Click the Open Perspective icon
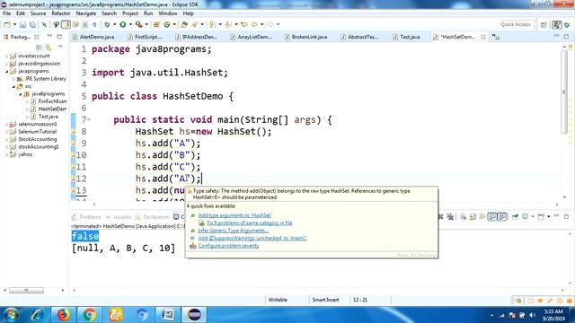Viewport: 575px width, 323px height. pyautogui.click(x=544, y=24)
